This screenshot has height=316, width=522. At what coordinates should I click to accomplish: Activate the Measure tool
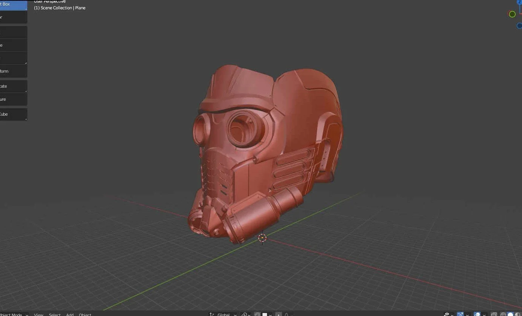tap(13, 99)
